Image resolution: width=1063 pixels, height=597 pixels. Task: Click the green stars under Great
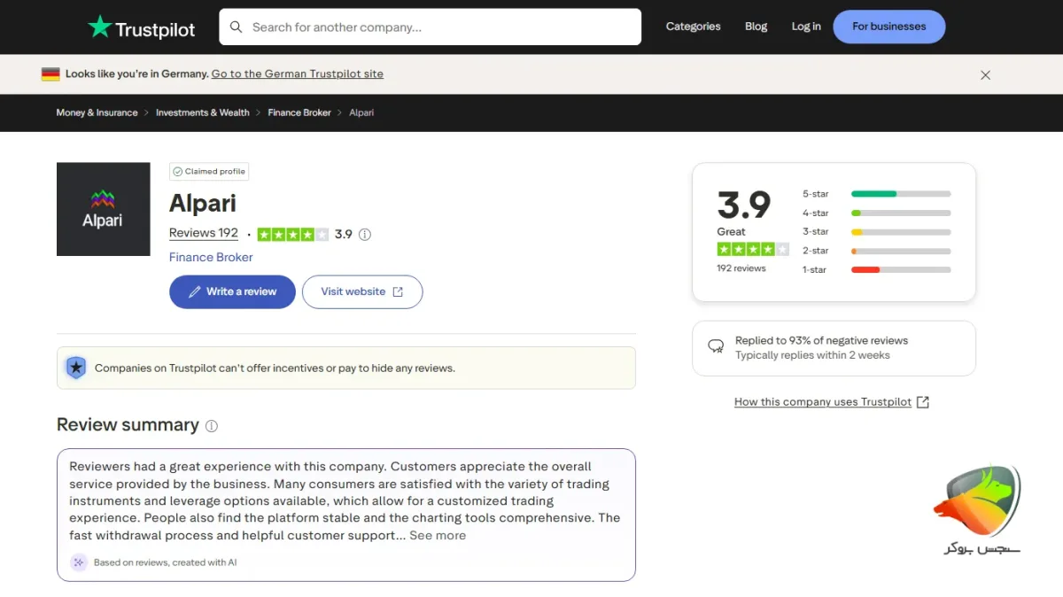point(753,249)
